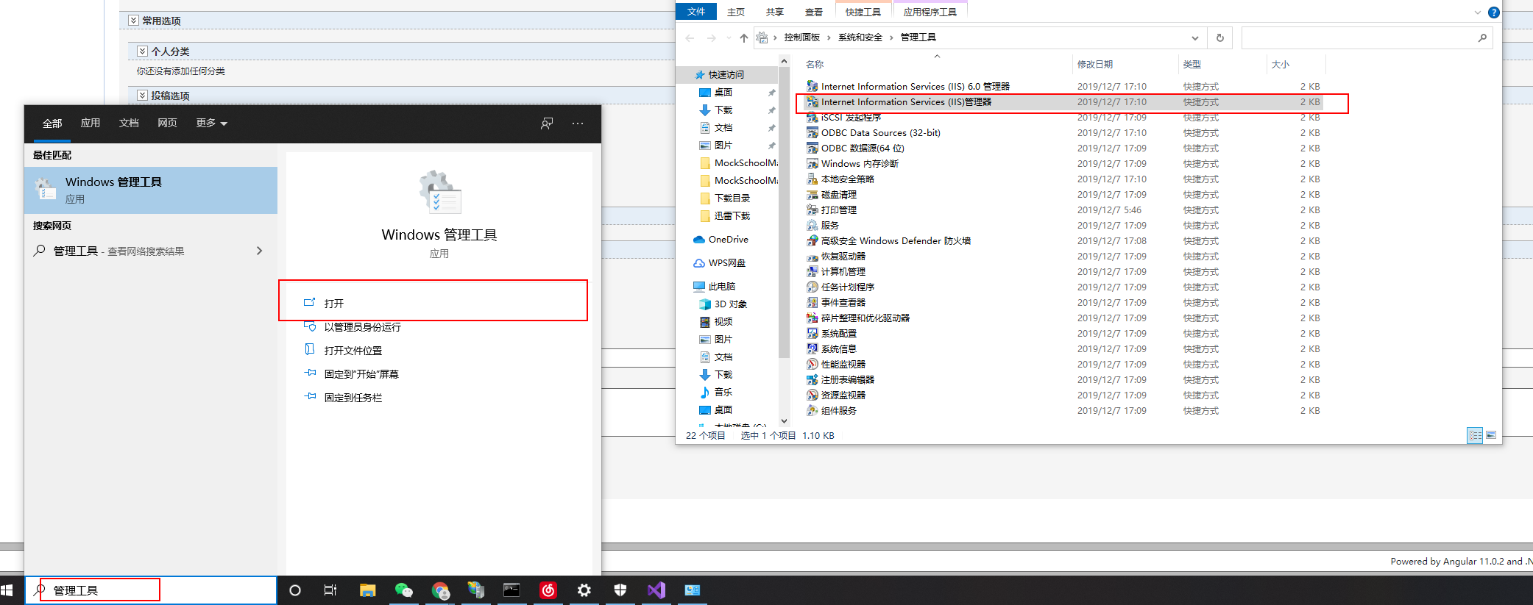Switch Explorer to details view icon
1533x605 pixels.
[x=1475, y=435]
